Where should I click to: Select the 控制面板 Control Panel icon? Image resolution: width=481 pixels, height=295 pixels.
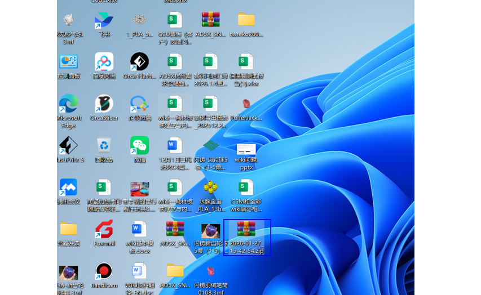tap(68, 61)
